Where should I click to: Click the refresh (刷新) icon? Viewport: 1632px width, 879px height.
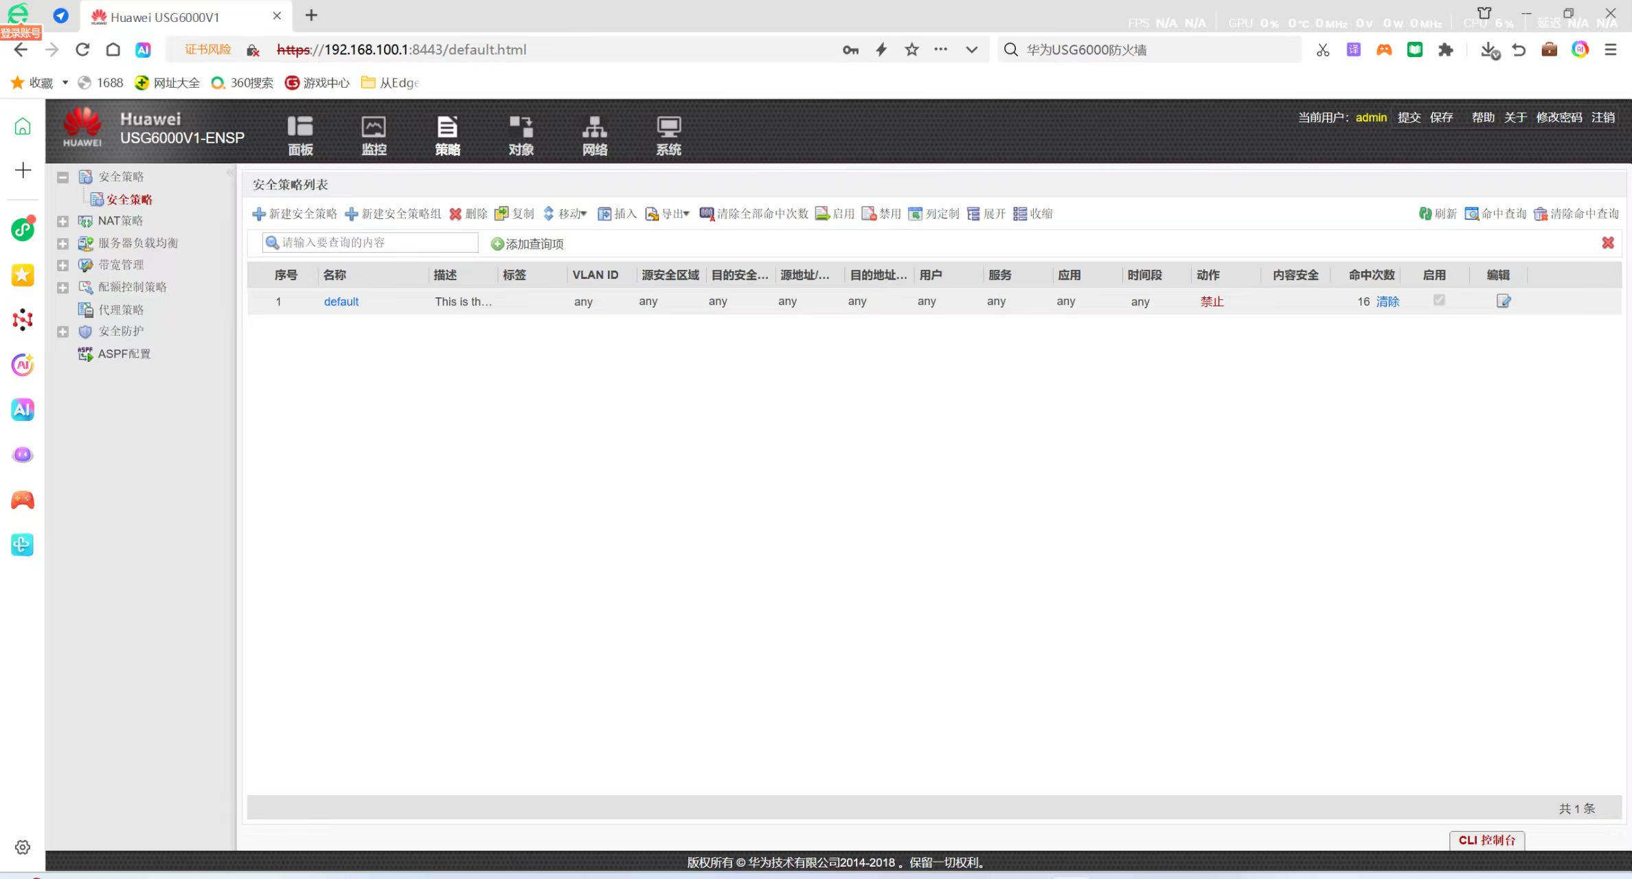pyautogui.click(x=1425, y=214)
